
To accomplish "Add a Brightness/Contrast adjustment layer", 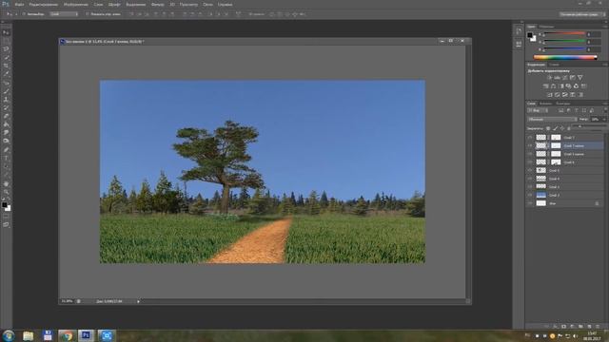I will click(549, 78).
